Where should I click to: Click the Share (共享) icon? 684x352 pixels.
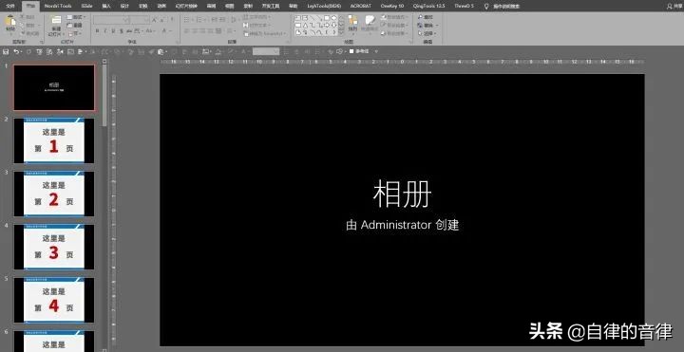click(x=674, y=6)
